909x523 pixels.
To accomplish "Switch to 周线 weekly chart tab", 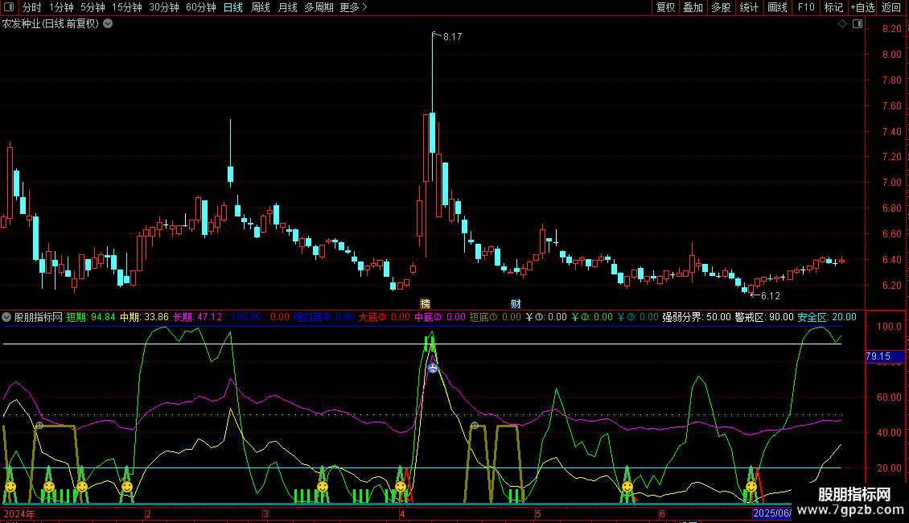I will click(261, 7).
